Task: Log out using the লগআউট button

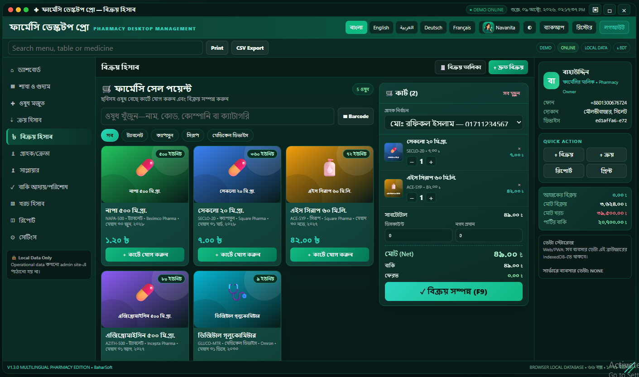Action: click(614, 28)
